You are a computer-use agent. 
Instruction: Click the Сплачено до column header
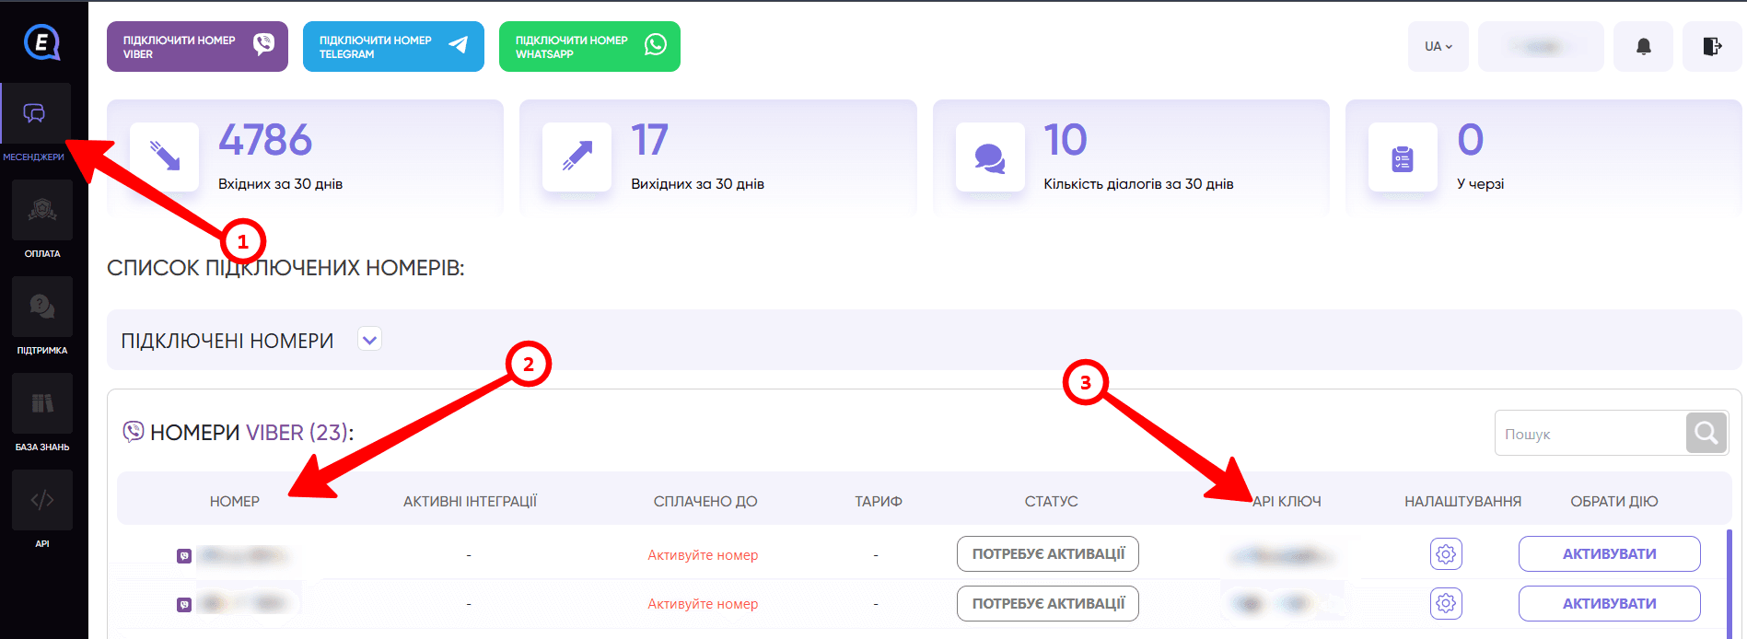705,502
